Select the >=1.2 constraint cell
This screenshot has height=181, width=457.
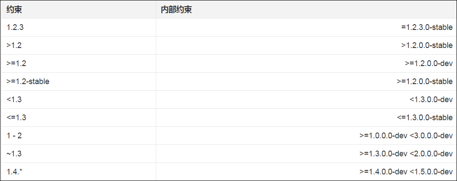(78, 63)
